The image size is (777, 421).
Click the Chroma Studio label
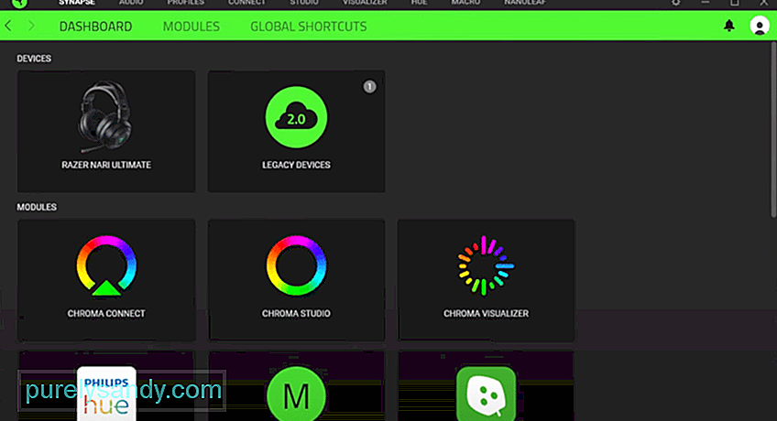[x=296, y=314]
